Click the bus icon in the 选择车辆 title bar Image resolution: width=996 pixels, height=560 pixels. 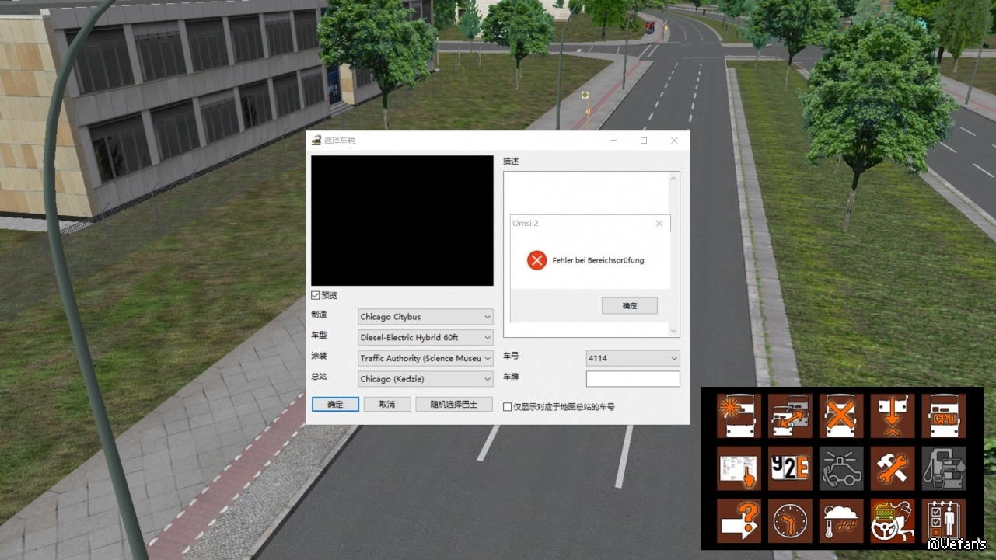click(x=316, y=141)
